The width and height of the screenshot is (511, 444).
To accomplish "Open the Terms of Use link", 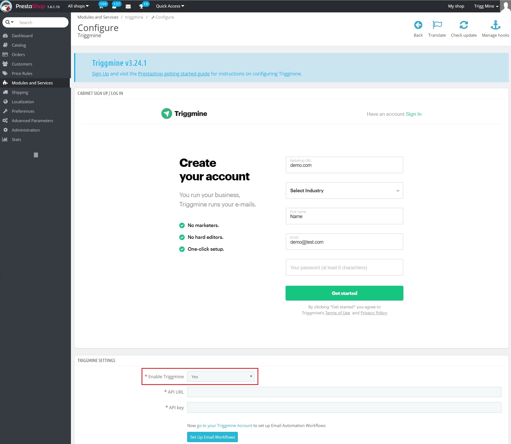I will coord(338,313).
